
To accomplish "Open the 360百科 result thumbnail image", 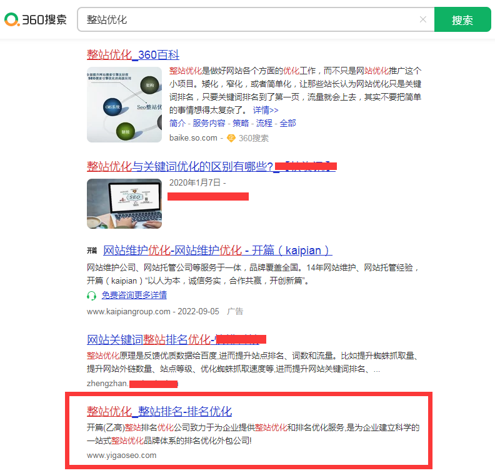I will [x=124, y=104].
